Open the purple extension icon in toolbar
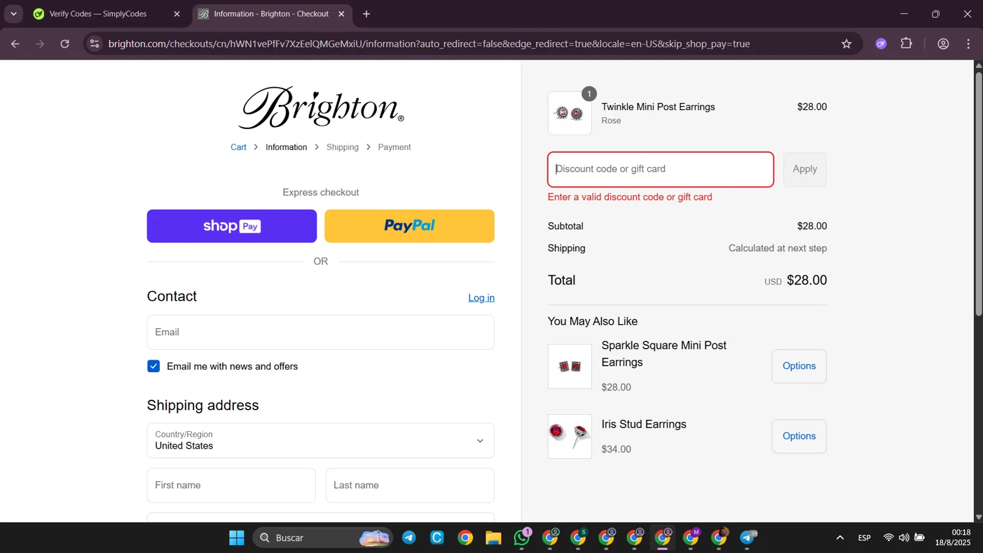Image resolution: width=983 pixels, height=553 pixels. (881, 44)
